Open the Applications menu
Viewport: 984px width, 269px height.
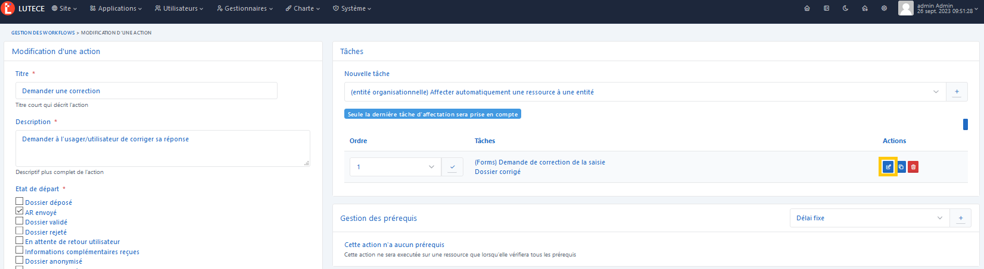116,8
